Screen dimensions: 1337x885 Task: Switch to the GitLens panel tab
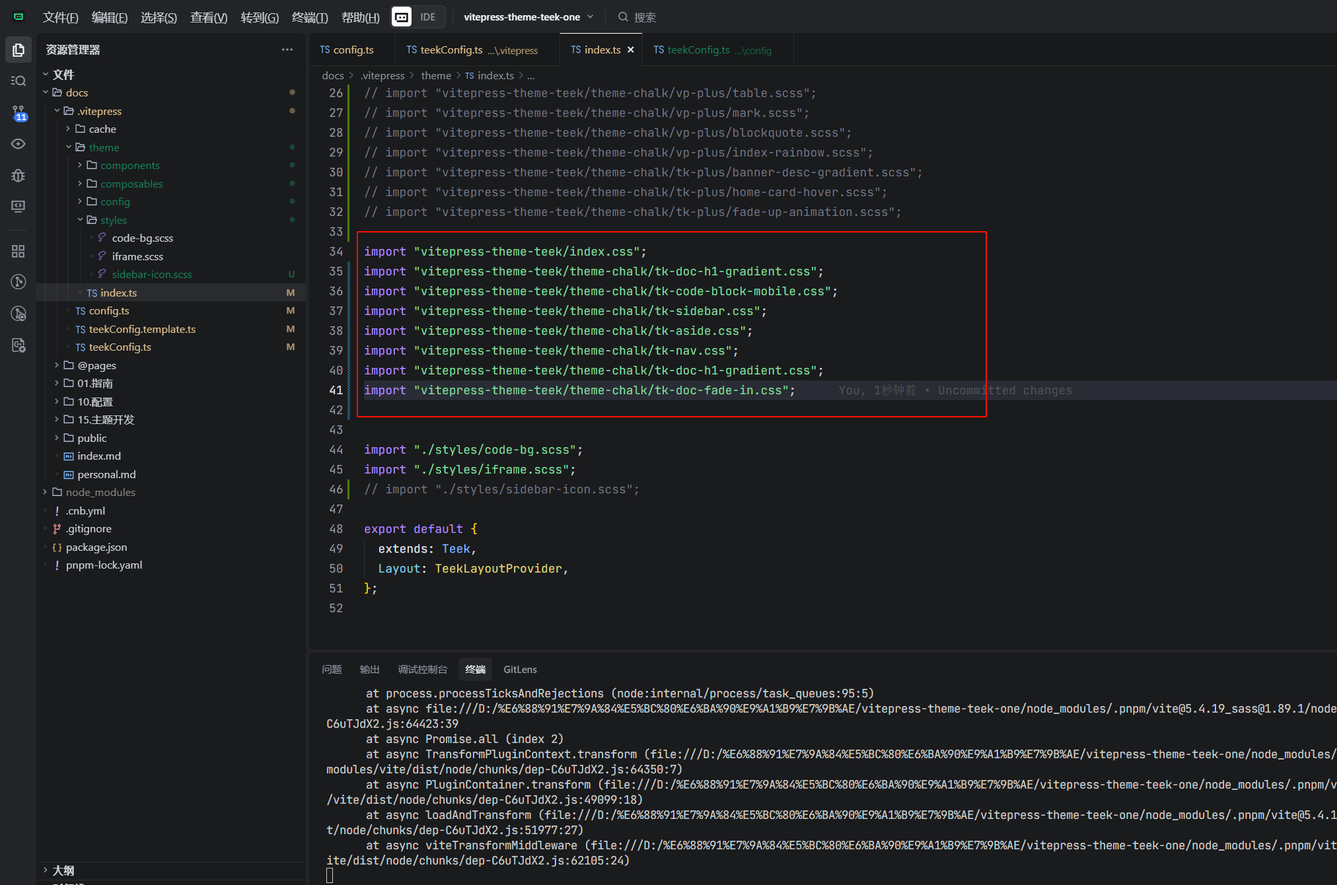click(519, 669)
